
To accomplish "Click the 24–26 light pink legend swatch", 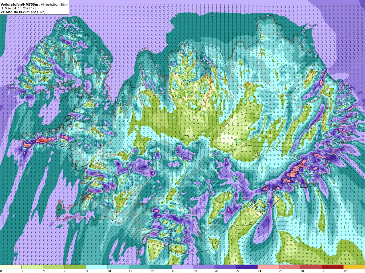I will 268,267.
